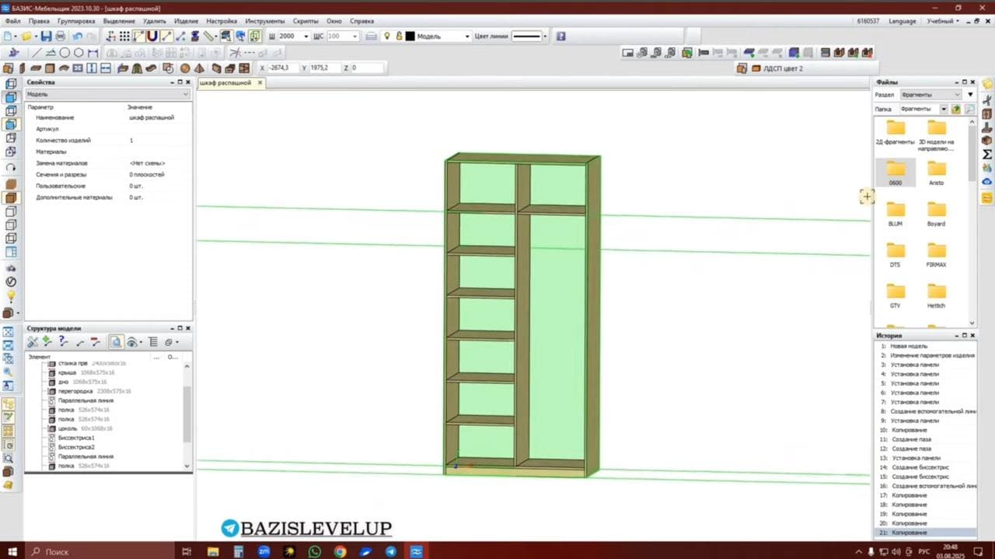Open the Инструменты menu

[265, 21]
